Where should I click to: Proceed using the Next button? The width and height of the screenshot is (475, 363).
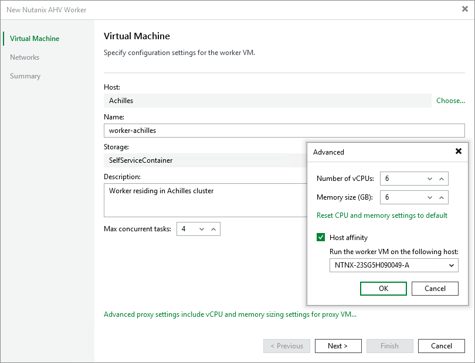click(338, 345)
